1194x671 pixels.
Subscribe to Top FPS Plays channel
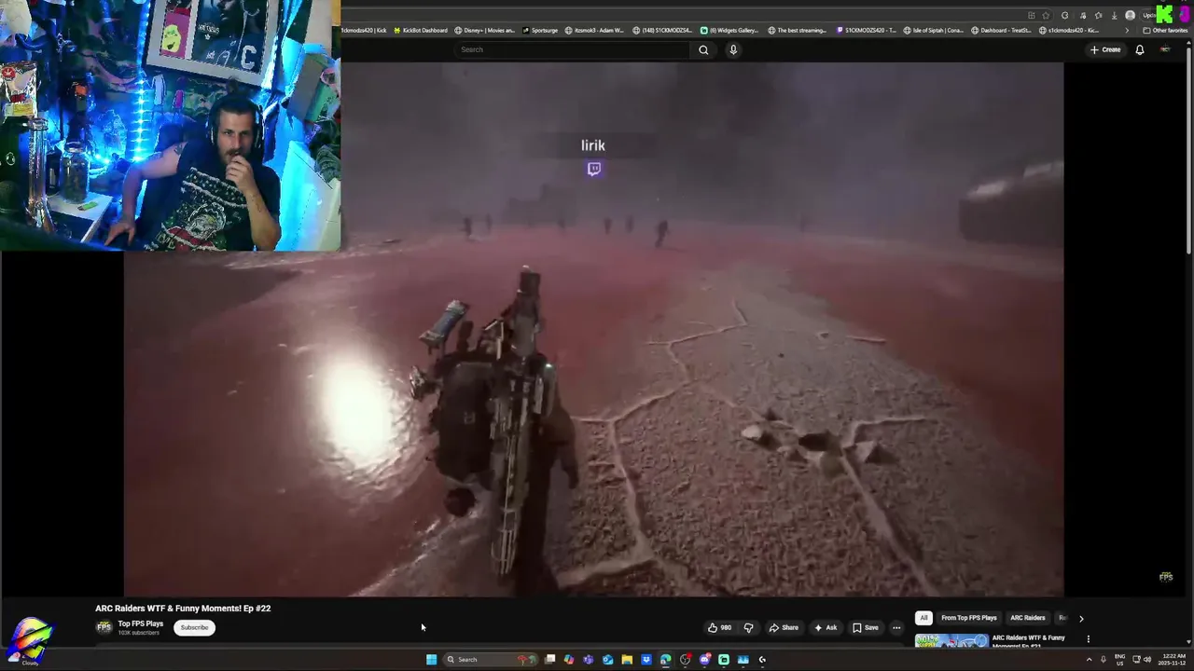(194, 627)
